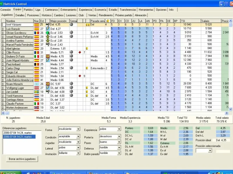Screen dimensions: 233x174
Task: Tick the checkbox for Luis Banyuls
Action: click(x=2, y=29)
